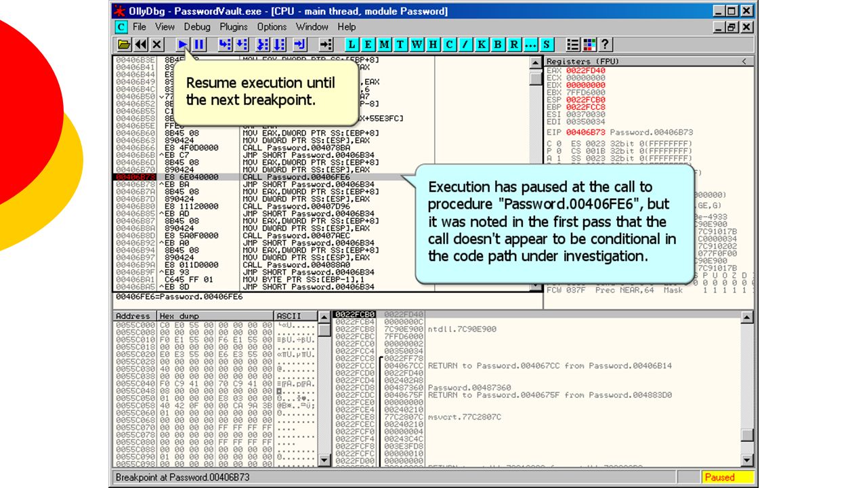Open appearance color grid icon
Viewport: 867px width, 488px height.
589,45
